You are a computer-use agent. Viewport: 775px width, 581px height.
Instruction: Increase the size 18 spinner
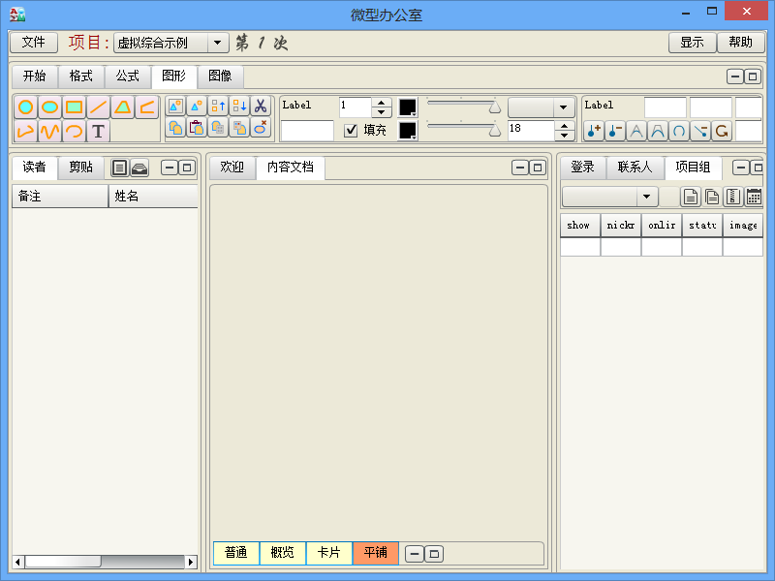coord(564,126)
